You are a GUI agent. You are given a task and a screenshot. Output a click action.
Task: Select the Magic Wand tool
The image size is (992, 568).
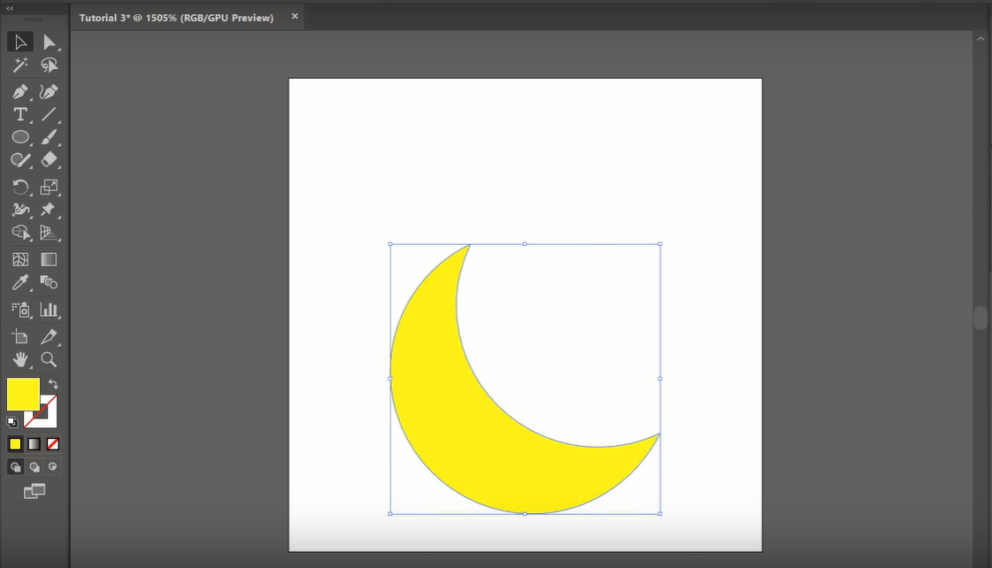(19, 65)
